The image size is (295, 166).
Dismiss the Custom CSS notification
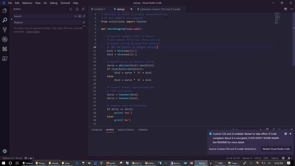(290, 134)
